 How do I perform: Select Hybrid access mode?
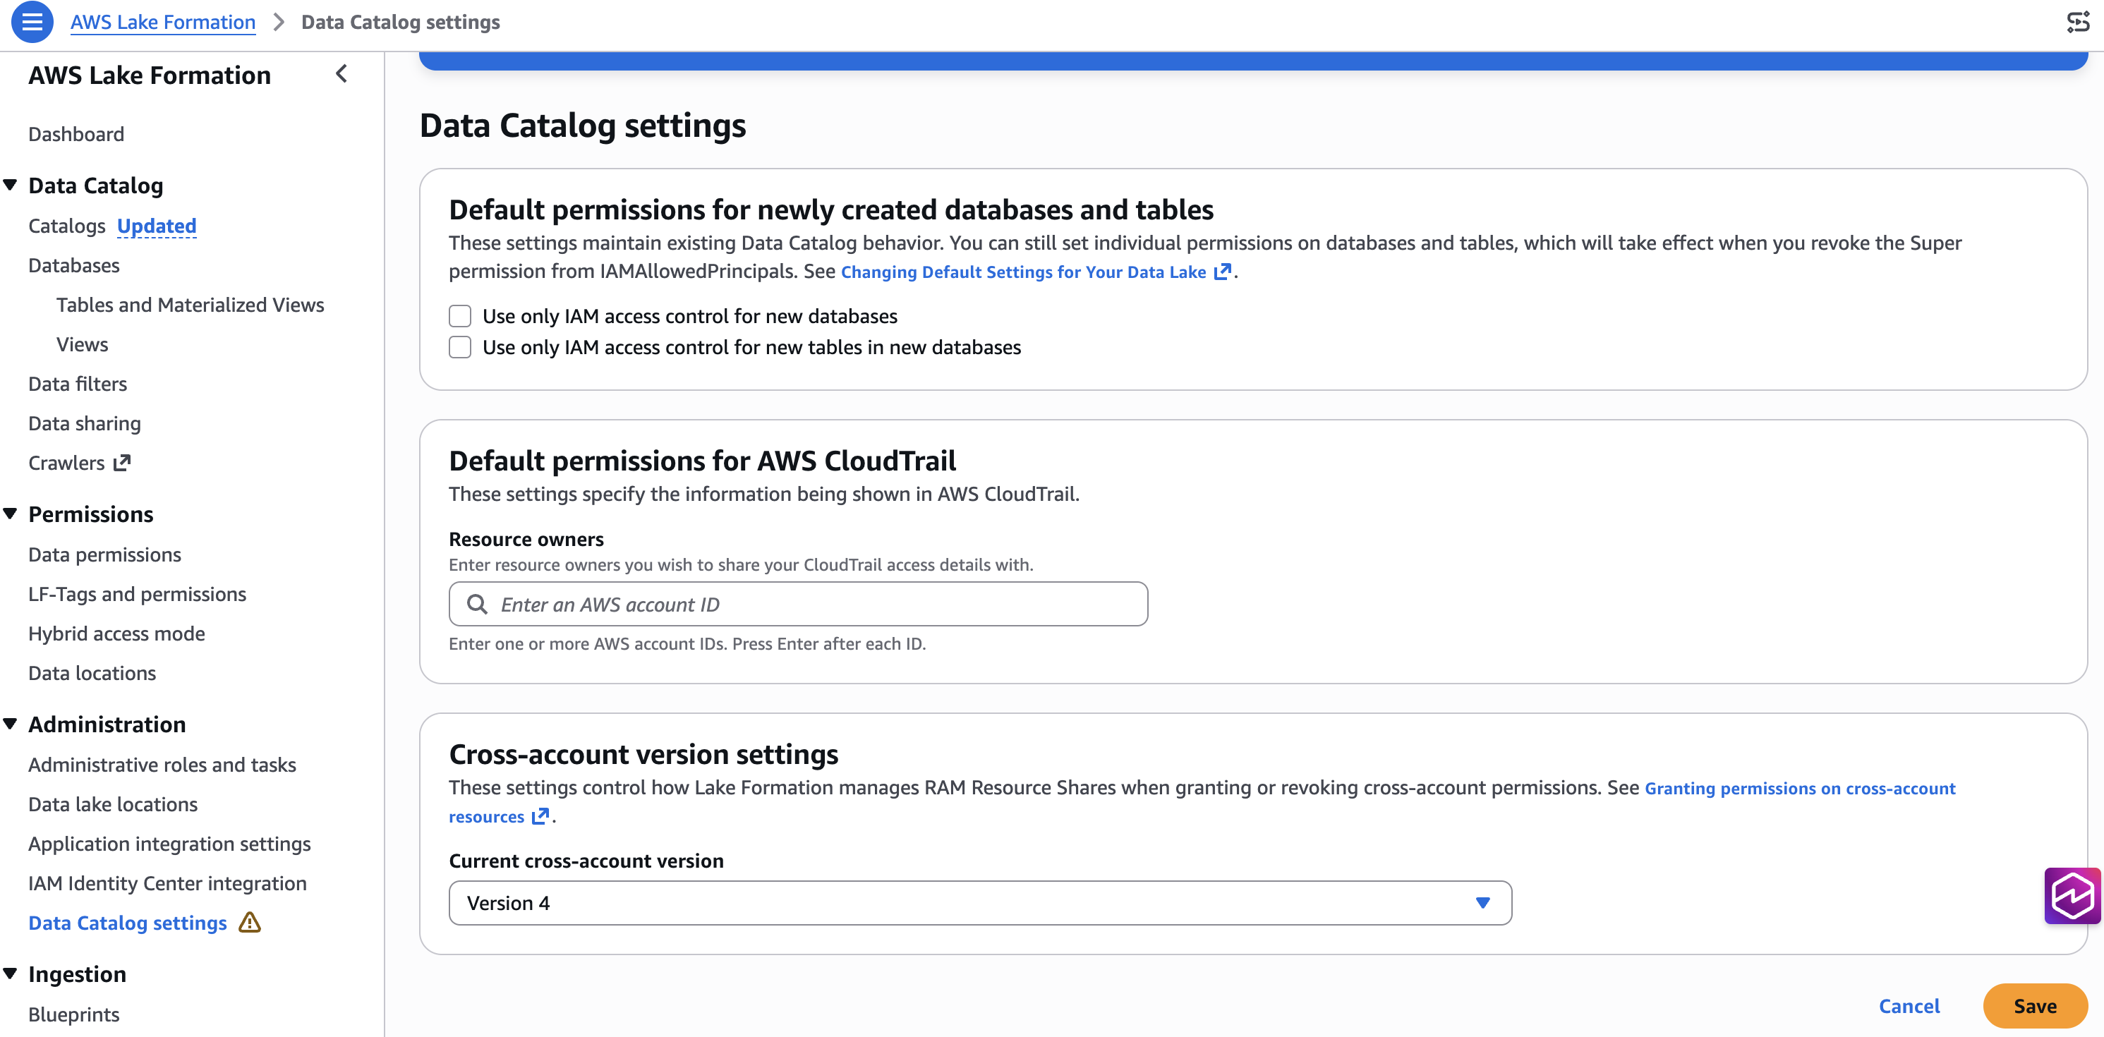point(116,633)
